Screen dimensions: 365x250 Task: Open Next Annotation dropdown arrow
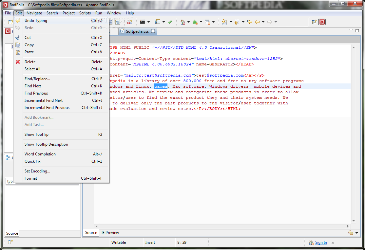click(231, 22)
